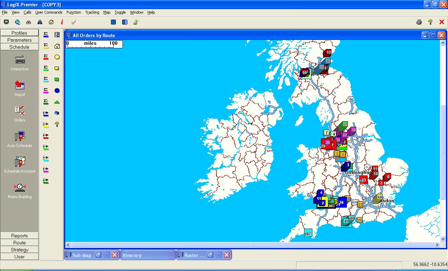Open the Schedule Assistant
The width and height of the screenshot is (448, 271).
pos(20,162)
